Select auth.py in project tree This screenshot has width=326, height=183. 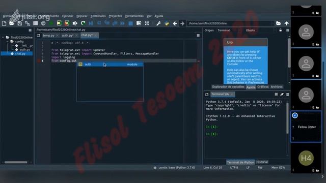[x=25, y=50]
